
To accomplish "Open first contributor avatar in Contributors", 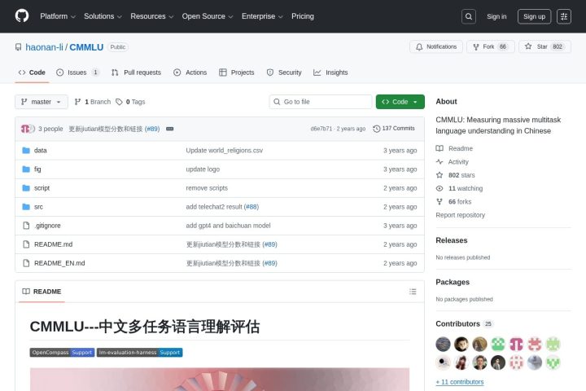I will pos(444,345).
